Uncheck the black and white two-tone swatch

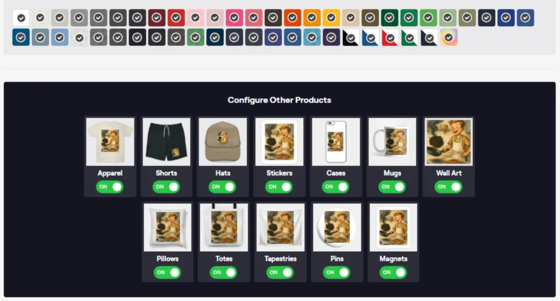pos(351,38)
